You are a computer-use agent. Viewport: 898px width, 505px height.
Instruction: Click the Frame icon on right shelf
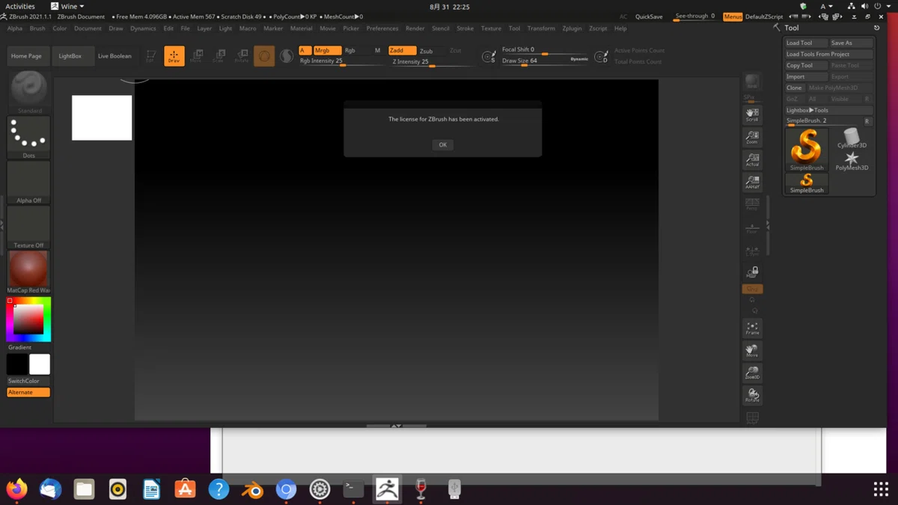752,328
